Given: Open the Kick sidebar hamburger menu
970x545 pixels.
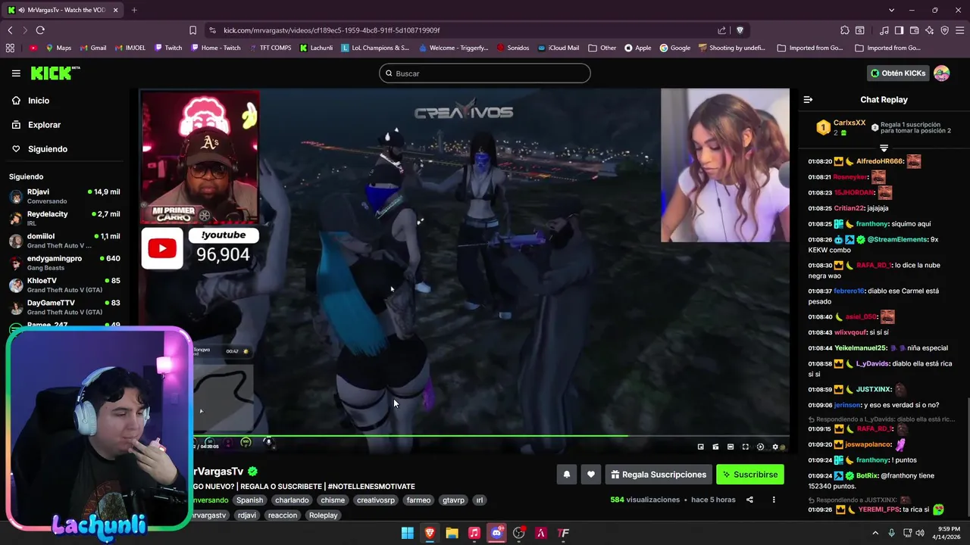Looking at the screenshot, I should (16, 73).
